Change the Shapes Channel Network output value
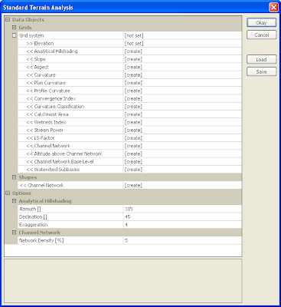The width and height of the screenshot is (281, 307). [182, 185]
